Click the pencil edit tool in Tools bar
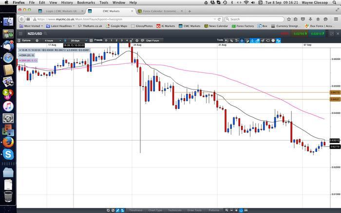 click(247, 40)
